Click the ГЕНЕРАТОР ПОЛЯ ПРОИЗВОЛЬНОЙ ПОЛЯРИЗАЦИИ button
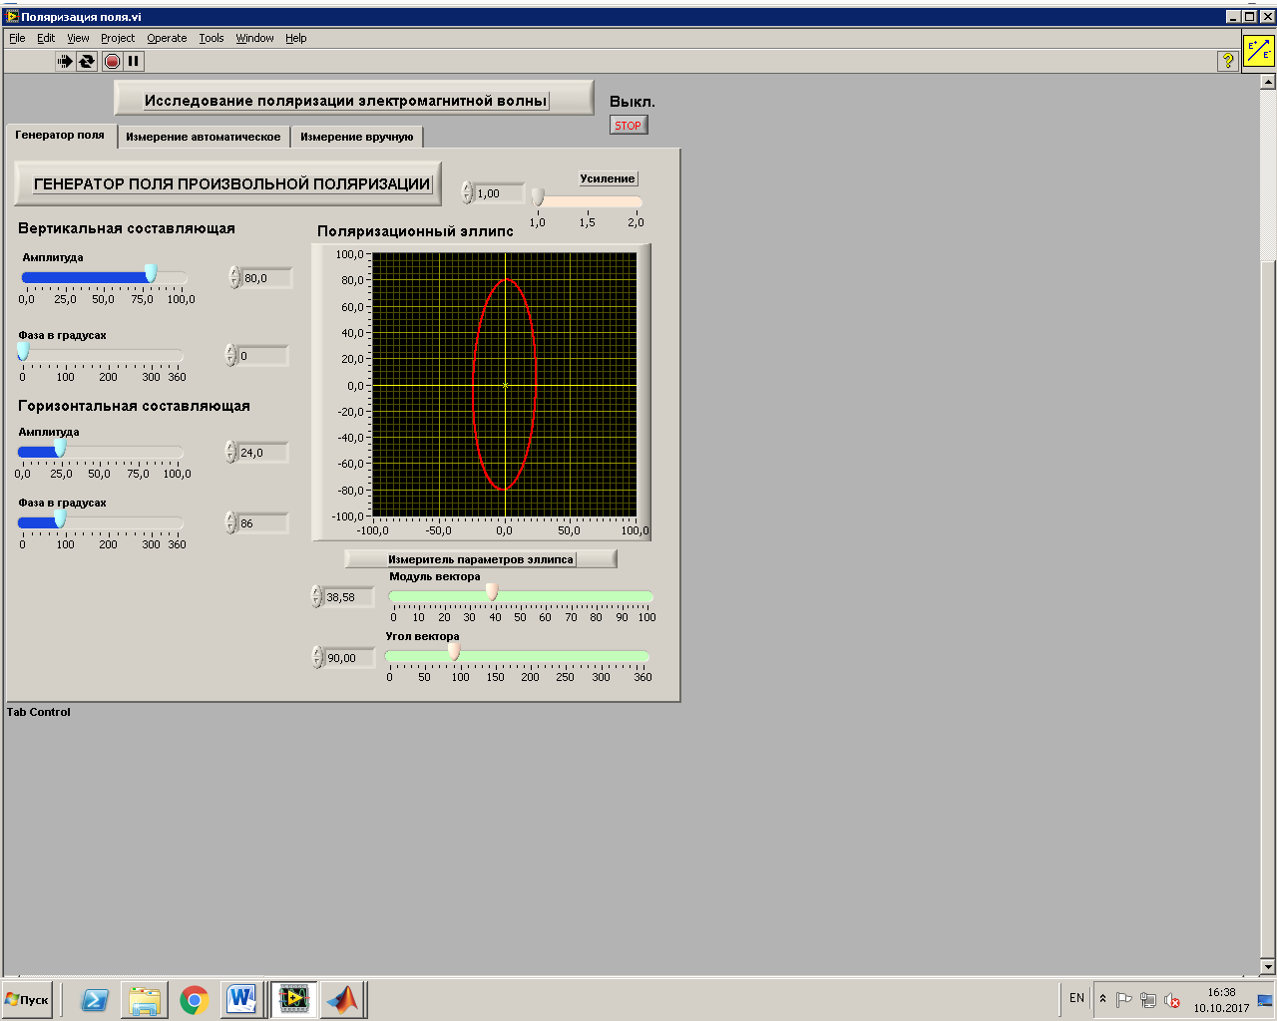Viewport: 1277px width, 1021px height. pyautogui.click(x=228, y=183)
